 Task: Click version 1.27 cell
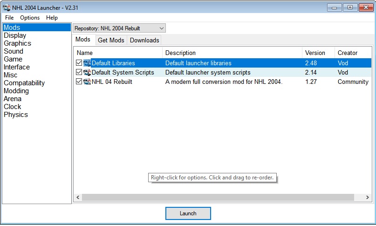[311, 82]
